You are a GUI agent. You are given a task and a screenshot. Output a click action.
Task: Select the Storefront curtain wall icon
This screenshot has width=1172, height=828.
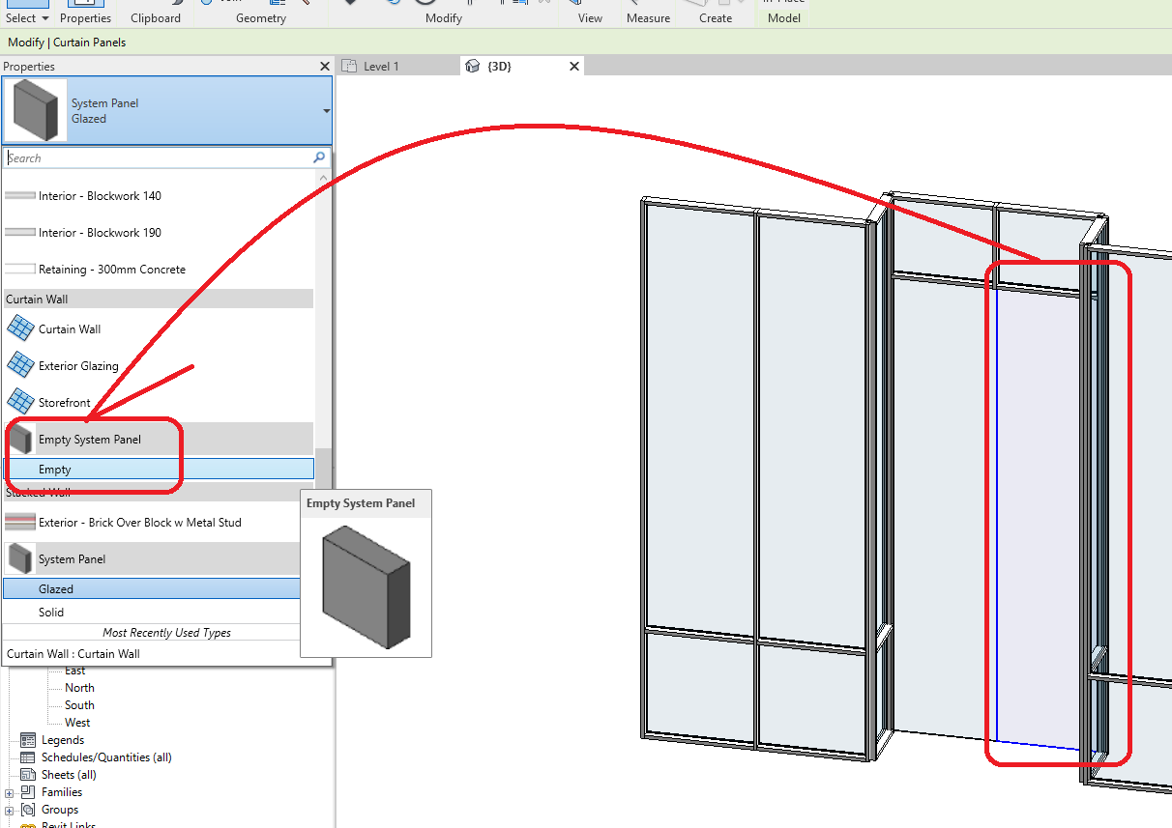click(20, 402)
